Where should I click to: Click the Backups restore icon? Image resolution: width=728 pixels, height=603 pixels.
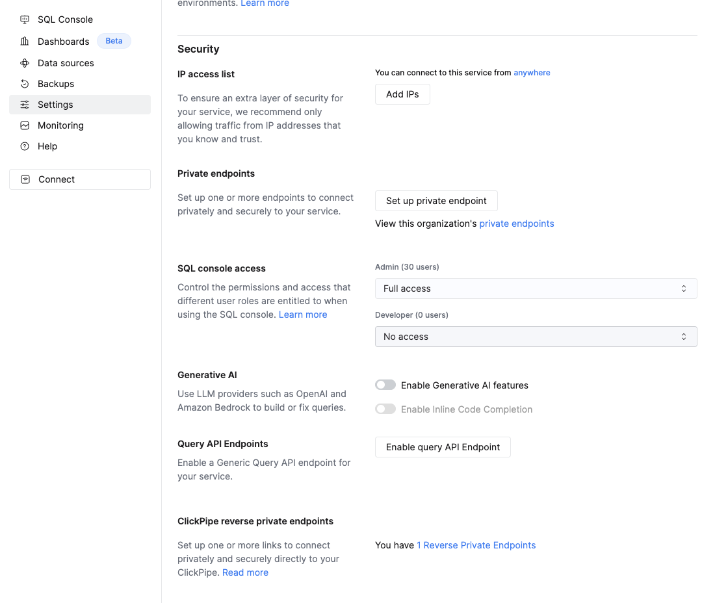point(25,84)
